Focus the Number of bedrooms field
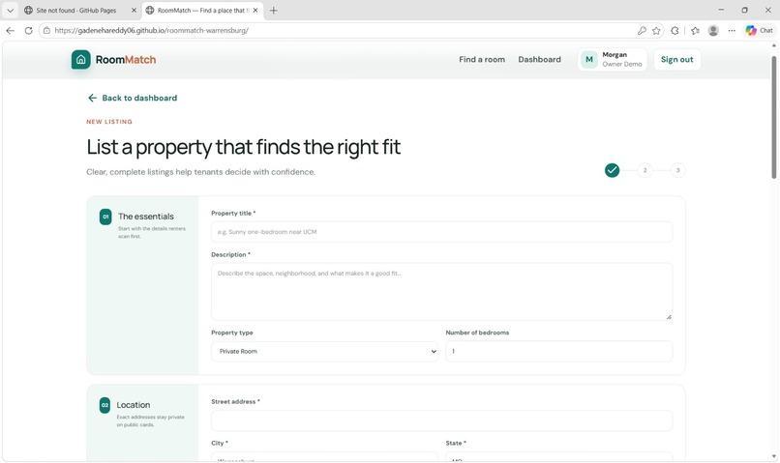 pos(558,351)
